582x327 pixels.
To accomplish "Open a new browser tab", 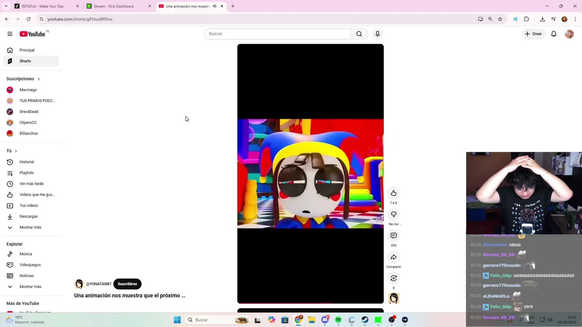I will (x=233, y=6).
